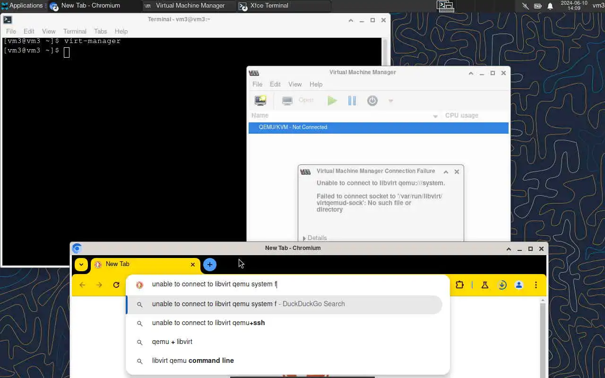Viewport: 605px width, 378px height.
Task: Click the Create new virtual machine icon
Action: click(260, 101)
